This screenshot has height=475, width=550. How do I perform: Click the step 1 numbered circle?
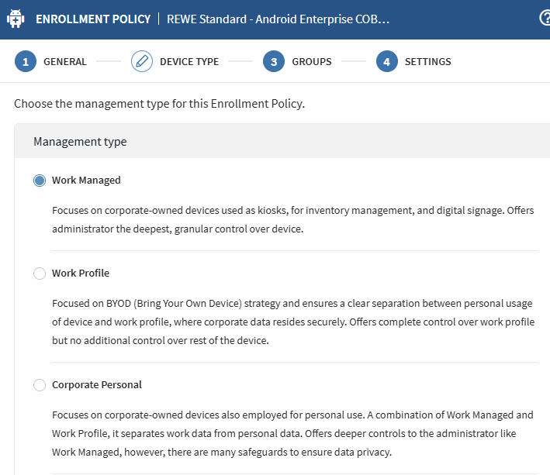click(x=26, y=61)
